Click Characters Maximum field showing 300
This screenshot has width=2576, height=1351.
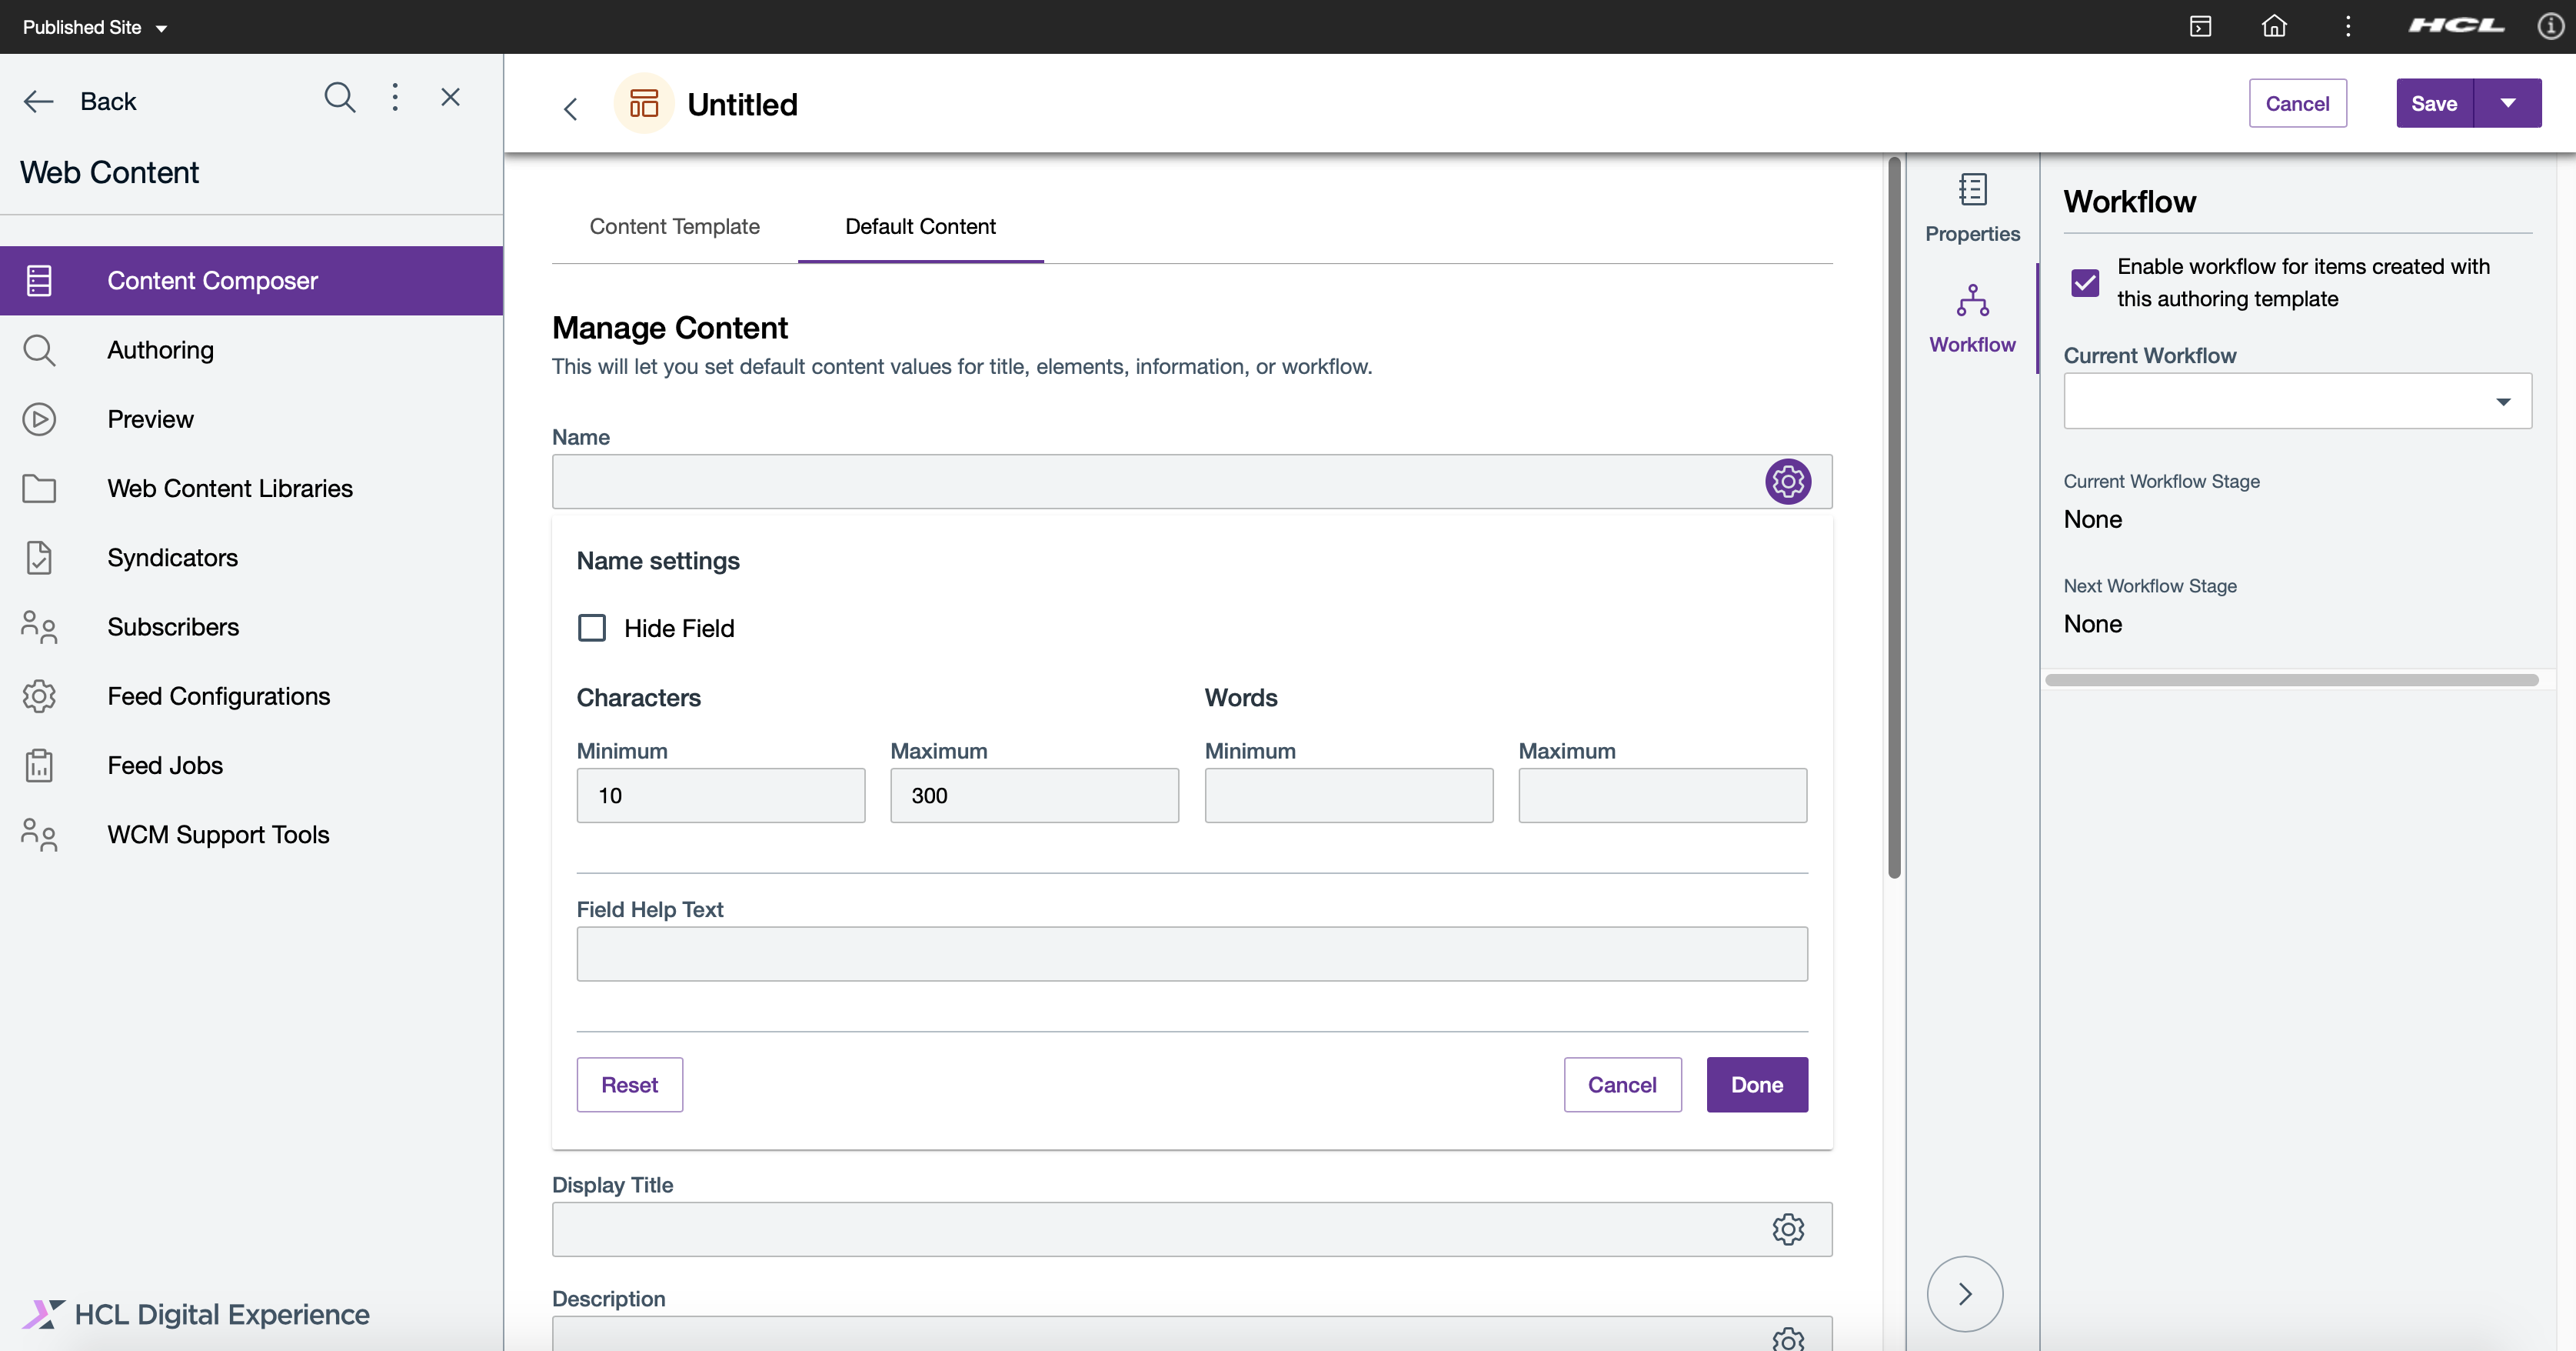click(1034, 796)
